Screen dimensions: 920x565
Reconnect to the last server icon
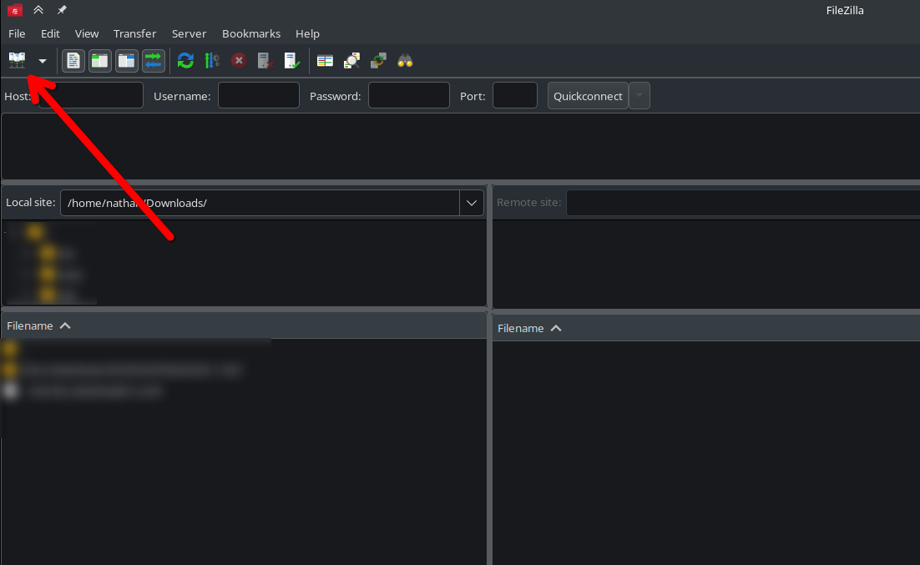click(291, 60)
